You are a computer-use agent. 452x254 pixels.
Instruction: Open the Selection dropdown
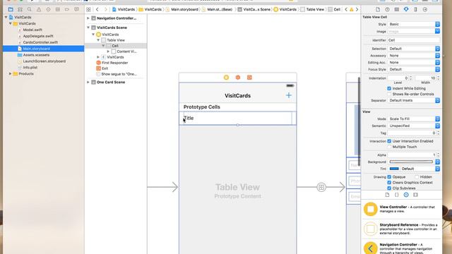coord(414,49)
